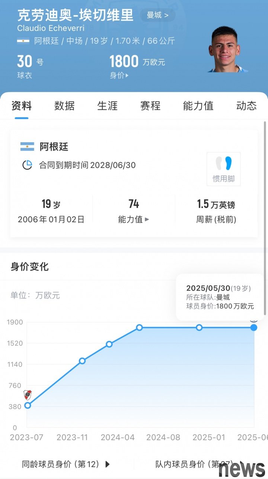Viewport: 268px width, 479px height.
Task: Click the 单位: 万欧元 unit label
Action: (x=35, y=296)
